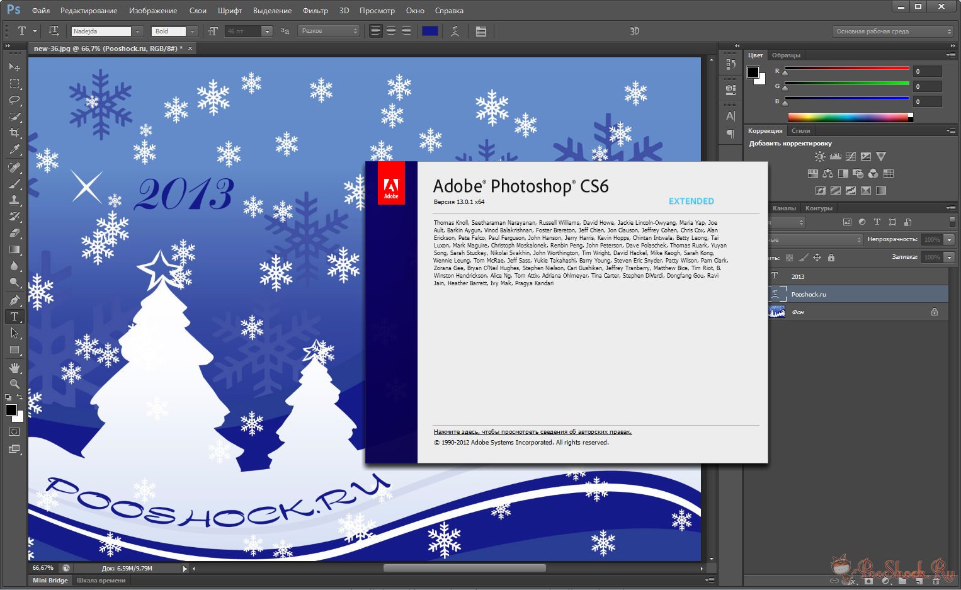Click the copyright info link in About dialog
This screenshot has height=590, width=961.
pos(533,432)
